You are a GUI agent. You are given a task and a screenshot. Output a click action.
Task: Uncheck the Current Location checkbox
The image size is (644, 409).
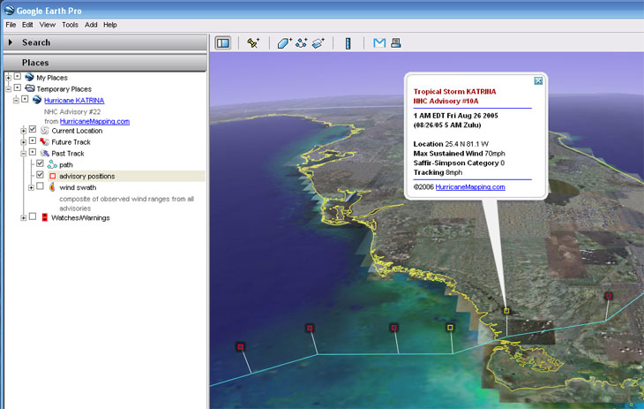[x=33, y=129]
